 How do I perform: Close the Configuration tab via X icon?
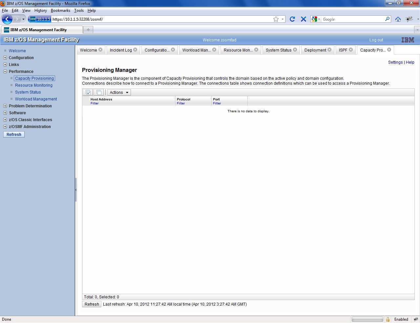[x=173, y=50]
